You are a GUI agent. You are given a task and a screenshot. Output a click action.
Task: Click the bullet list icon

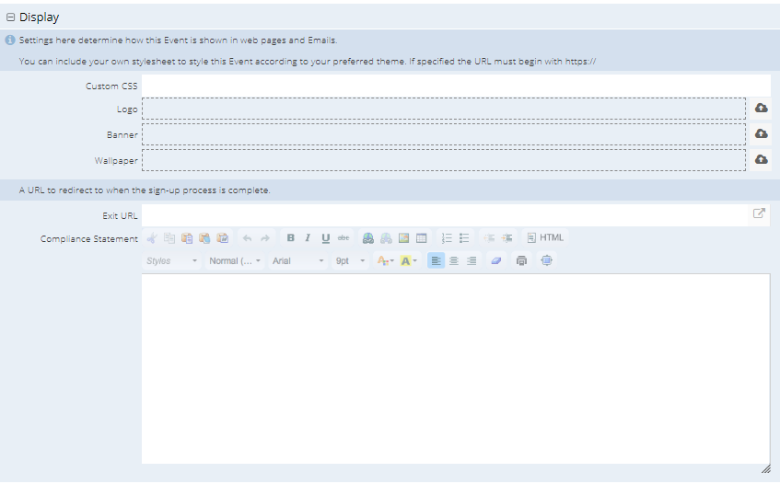click(464, 237)
